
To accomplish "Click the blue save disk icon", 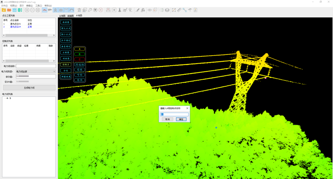I will tap(14, 10).
